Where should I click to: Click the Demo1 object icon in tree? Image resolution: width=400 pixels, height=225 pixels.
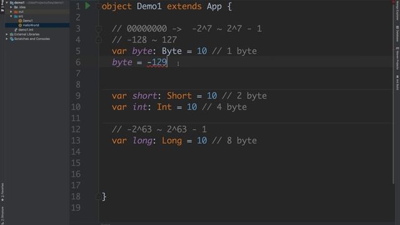[20, 21]
